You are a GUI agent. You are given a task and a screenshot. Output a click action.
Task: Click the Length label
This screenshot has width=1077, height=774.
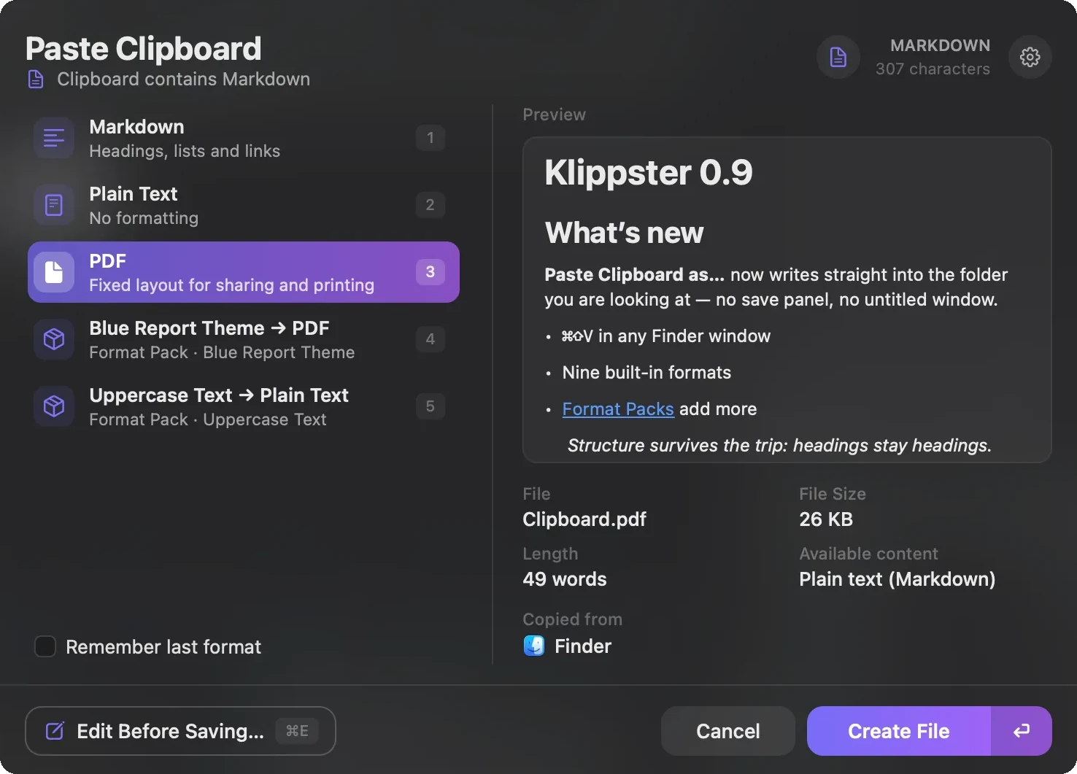[550, 554]
